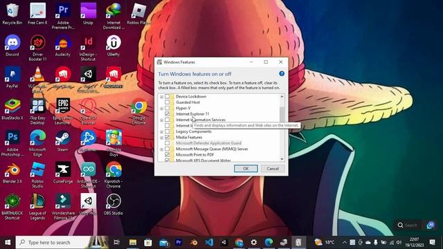Uncheck Microsoft Print to PDF checkbox
This screenshot has height=249, width=443.
click(168, 155)
